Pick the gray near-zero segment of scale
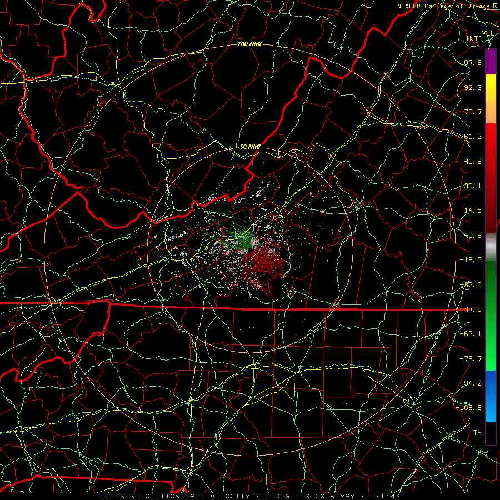 pos(491,247)
